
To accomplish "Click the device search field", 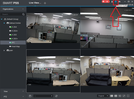I will [x=12, y=14].
